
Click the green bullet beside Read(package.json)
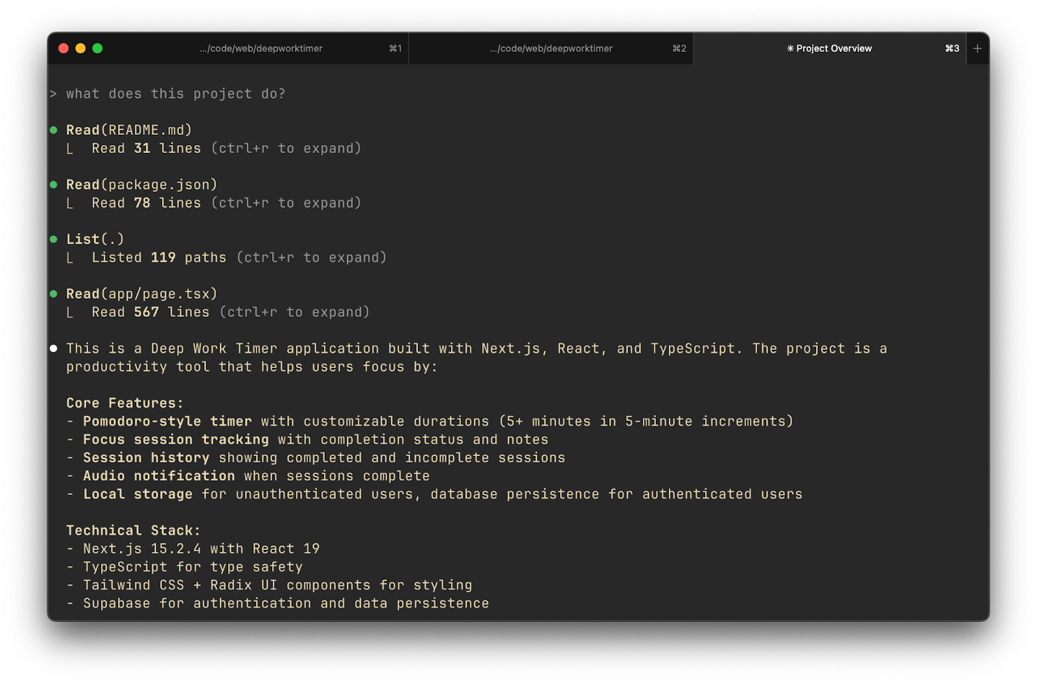[54, 185]
